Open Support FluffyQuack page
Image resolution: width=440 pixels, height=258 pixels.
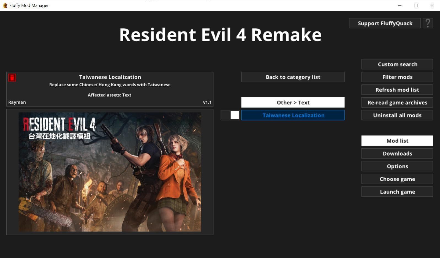pos(385,23)
